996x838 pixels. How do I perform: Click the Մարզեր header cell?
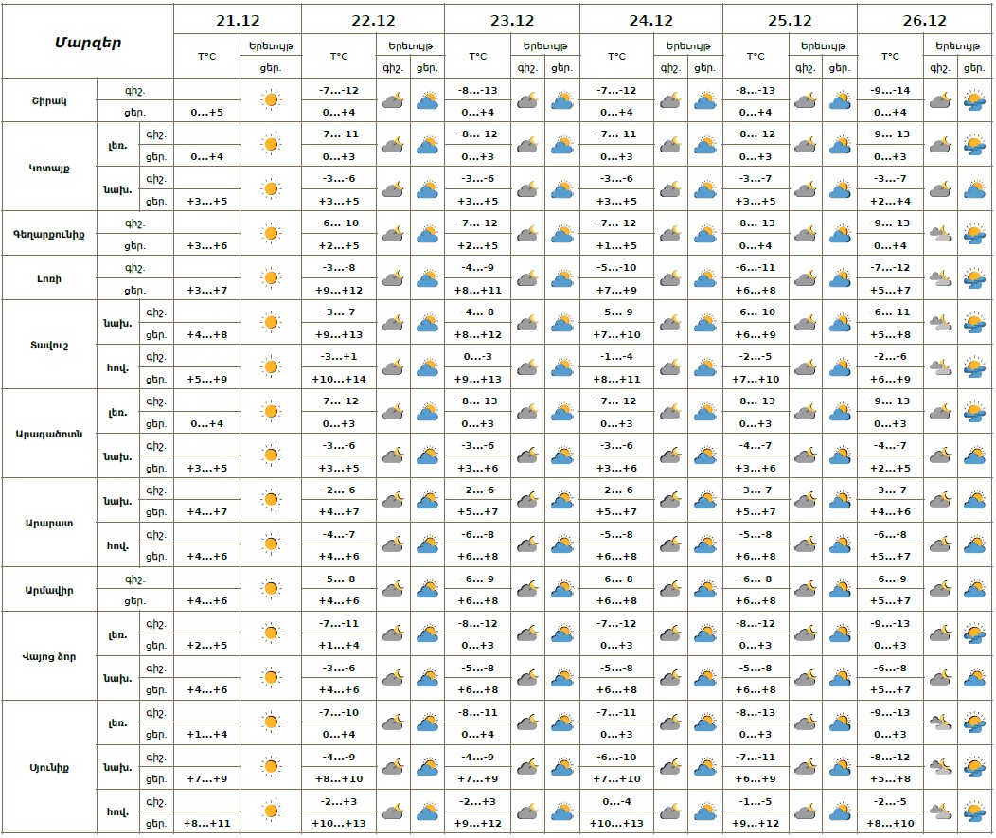tap(87, 42)
